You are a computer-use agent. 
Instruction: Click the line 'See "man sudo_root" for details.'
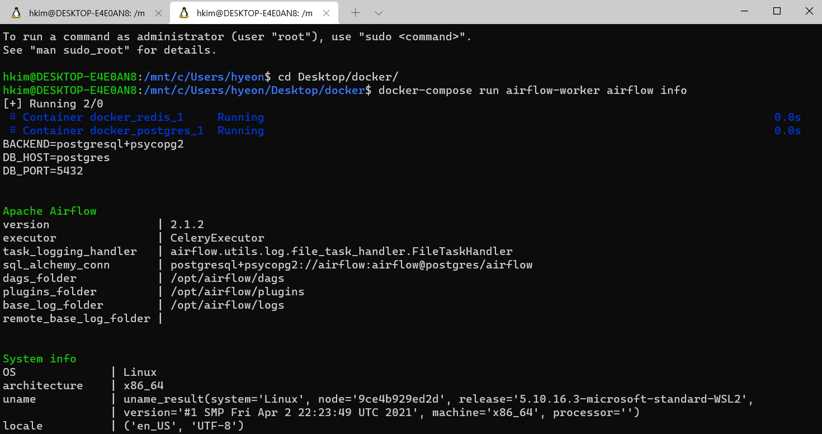point(110,50)
